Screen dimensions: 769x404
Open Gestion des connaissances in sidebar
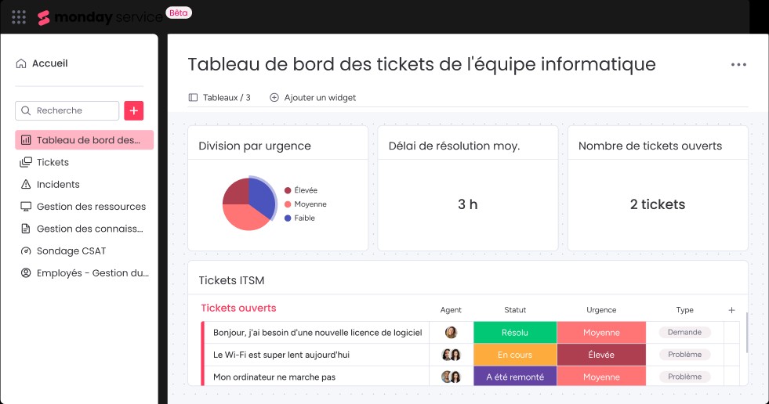tap(89, 229)
